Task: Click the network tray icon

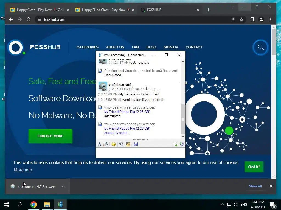Action: pyautogui.click(x=229, y=205)
